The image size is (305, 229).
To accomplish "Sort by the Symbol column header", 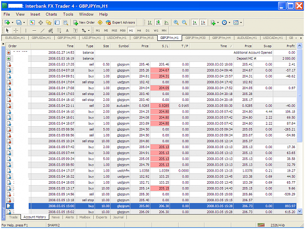I will 121,46.
